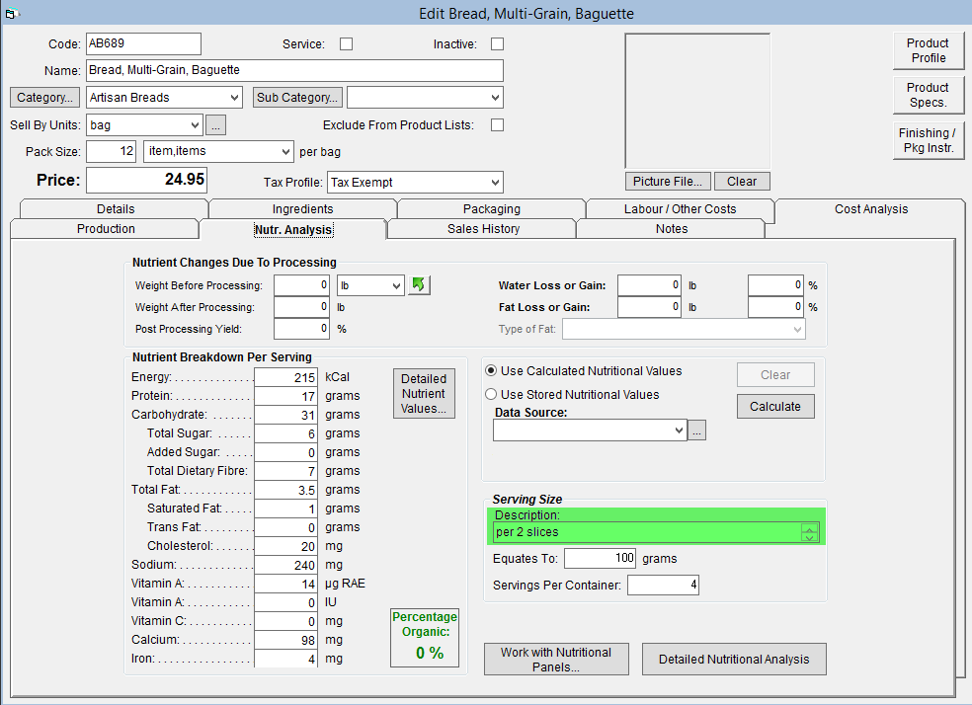
Task: Click Fat Loss or Gain percent field
Action: [775, 307]
